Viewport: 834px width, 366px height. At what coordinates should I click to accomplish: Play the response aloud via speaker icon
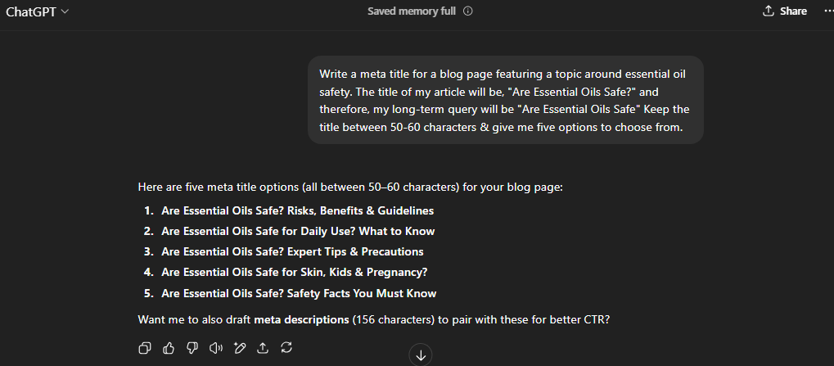tap(215, 348)
